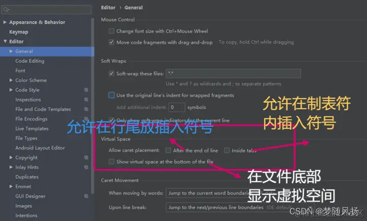Expand the Color Scheme node
The width and height of the screenshot is (367, 221).
[x=11, y=80]
